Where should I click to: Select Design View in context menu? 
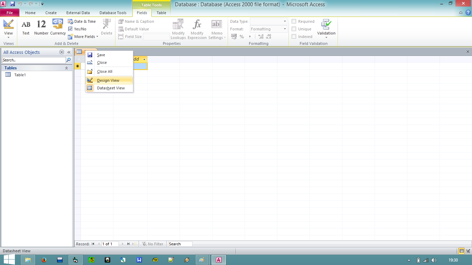109,80
